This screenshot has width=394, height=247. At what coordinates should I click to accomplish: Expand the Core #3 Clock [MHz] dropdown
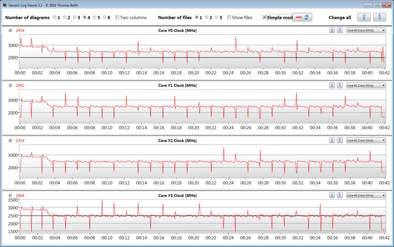[x=366, y=195]
